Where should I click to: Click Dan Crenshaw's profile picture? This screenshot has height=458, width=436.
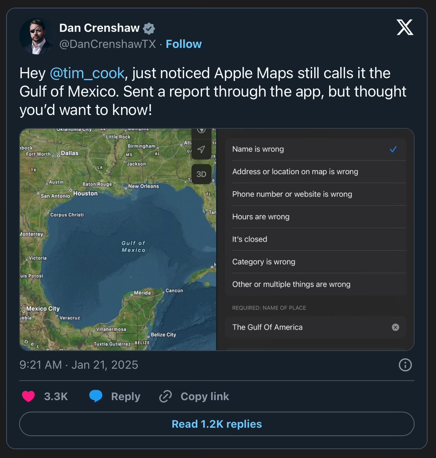click(x=36, y=36)
